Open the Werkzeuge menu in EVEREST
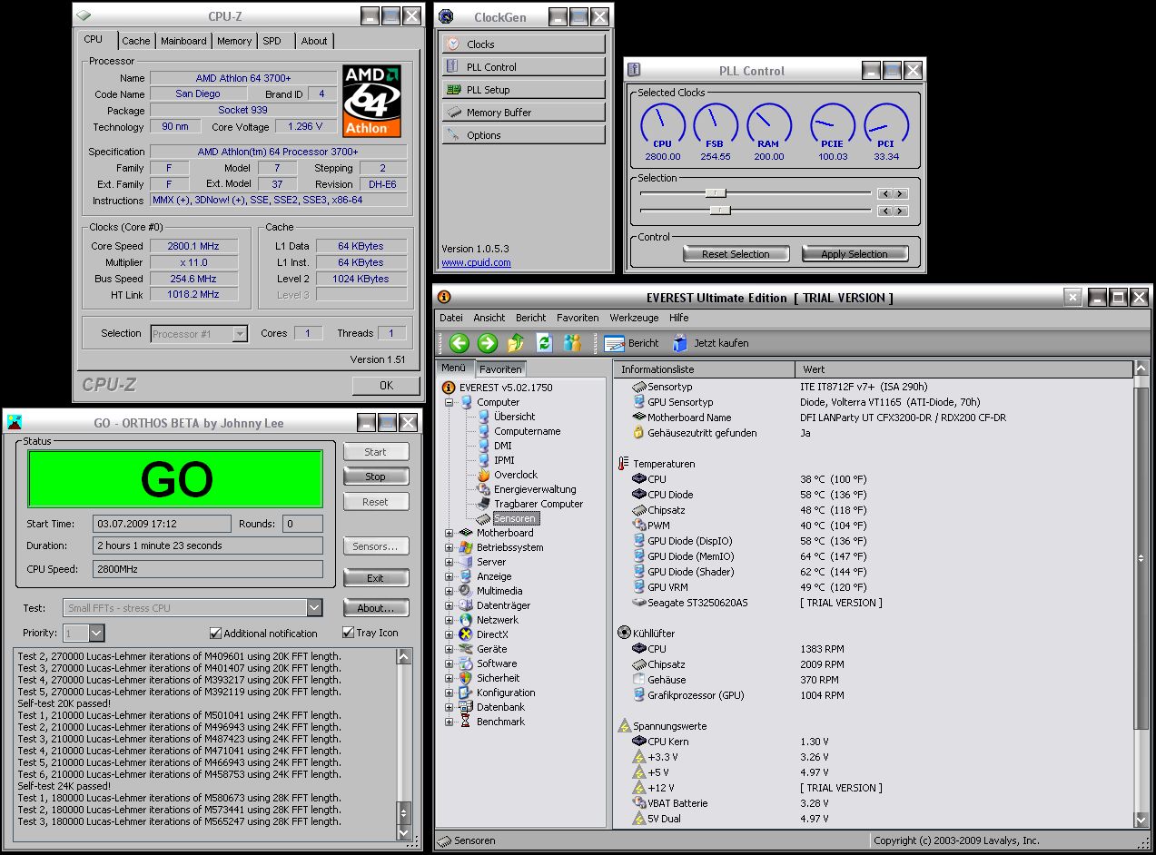Viewport: 1156px width, 855px height. (x=635, y=318)
